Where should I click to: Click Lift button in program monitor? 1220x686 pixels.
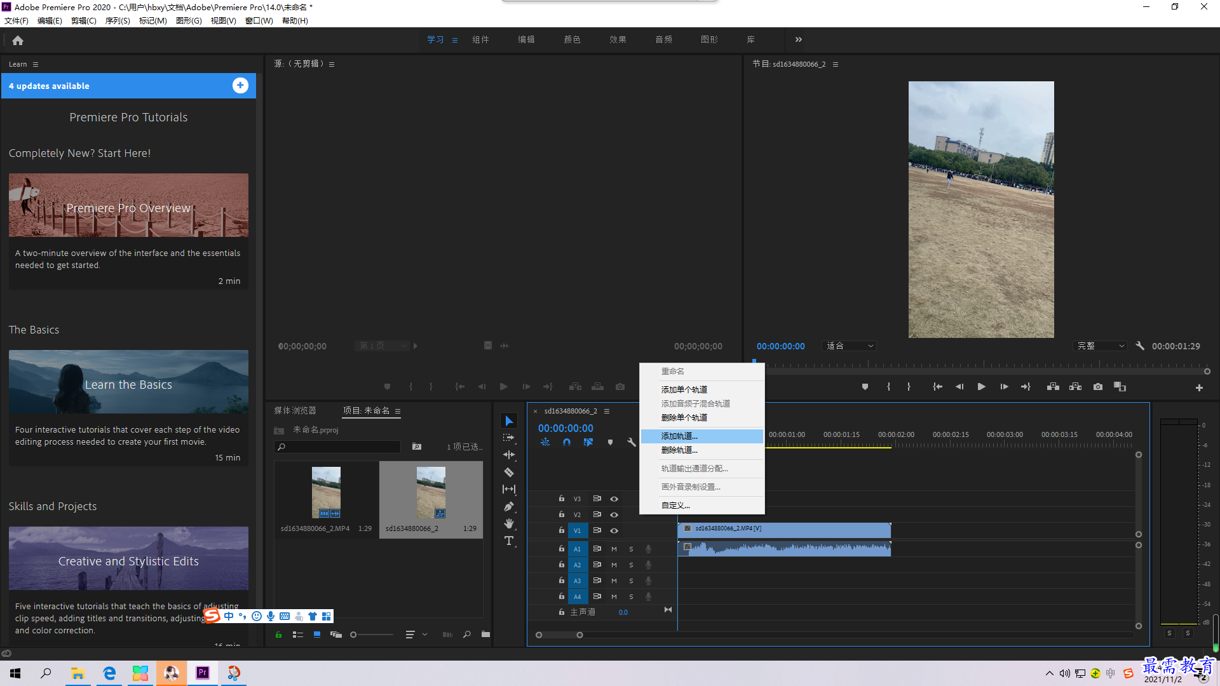pyautogui.click(x=1053, y=387)
